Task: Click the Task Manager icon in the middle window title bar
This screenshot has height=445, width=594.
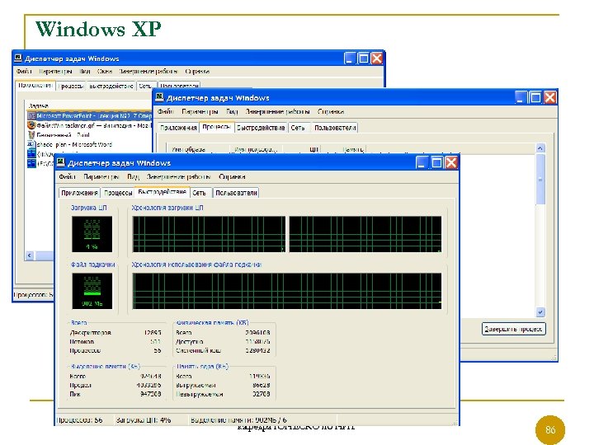Action: point(159,97)
